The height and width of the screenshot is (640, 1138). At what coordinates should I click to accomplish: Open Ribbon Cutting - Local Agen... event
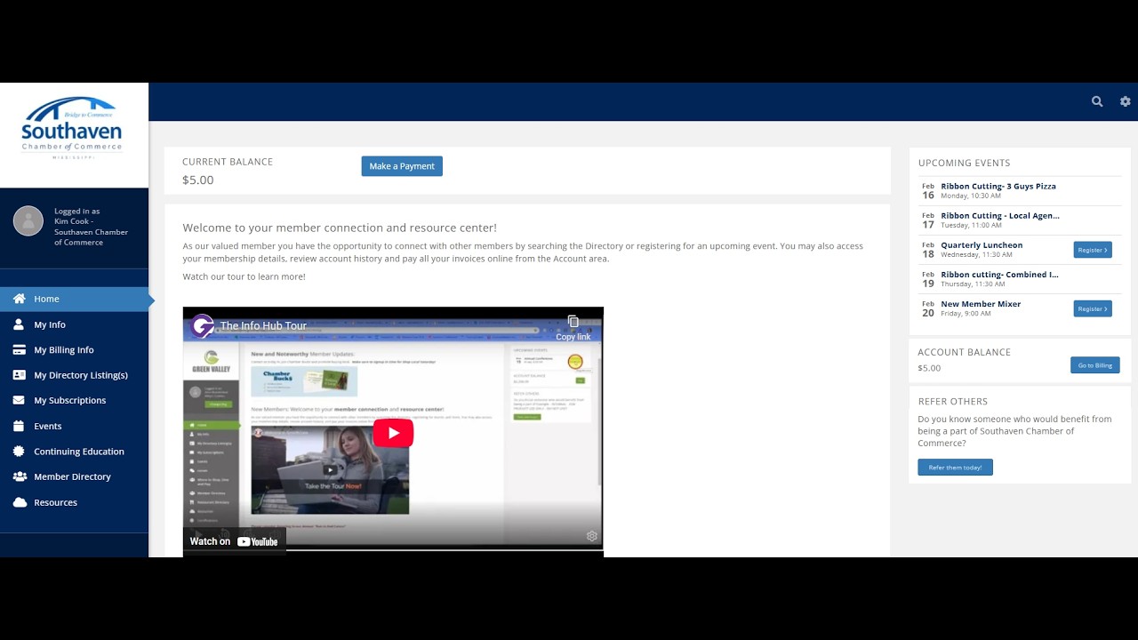[1000, 215]
